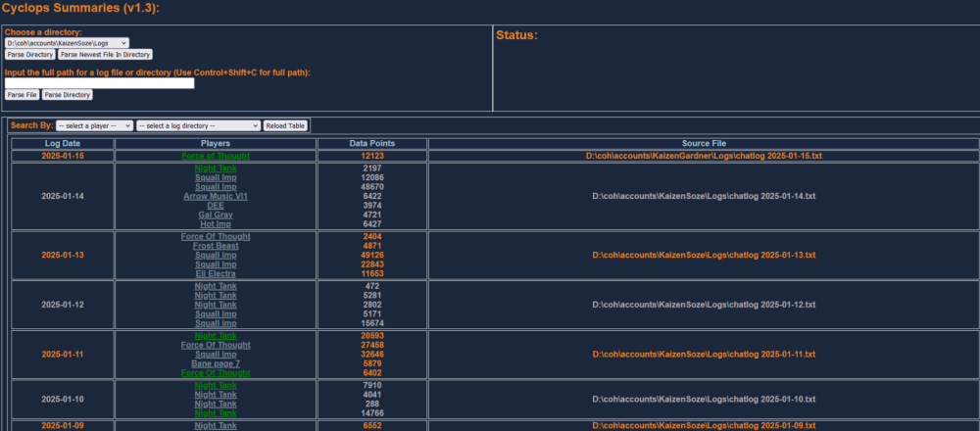Click Parse Directory next to Parse File
Viewport: 980px width, 431px height.
(67, 95)
